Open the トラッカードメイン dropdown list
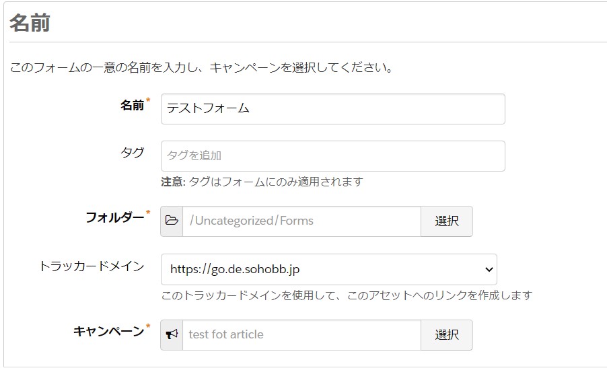Viewport: 607px width, 368px height. (329, 269)
